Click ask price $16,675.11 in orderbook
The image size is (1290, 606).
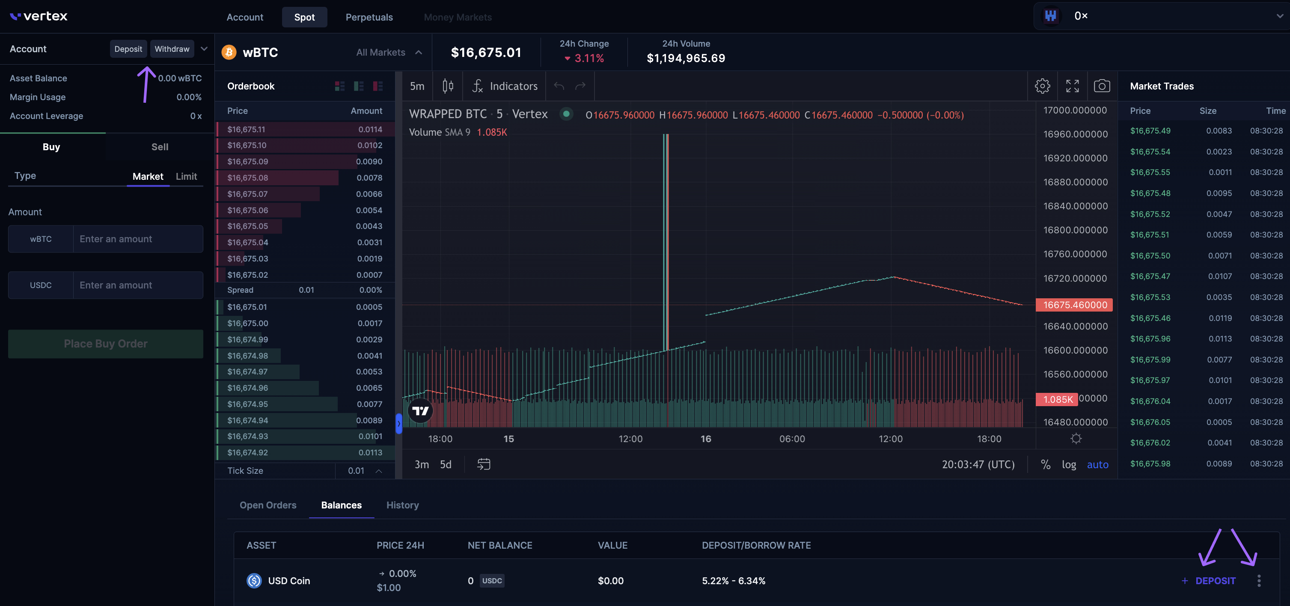pyautogui.click(x=247, y=129)
